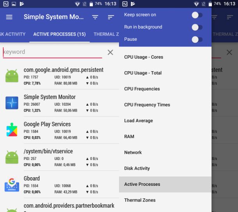Switch to Thermal Zones tab on left

coord(106,34)
